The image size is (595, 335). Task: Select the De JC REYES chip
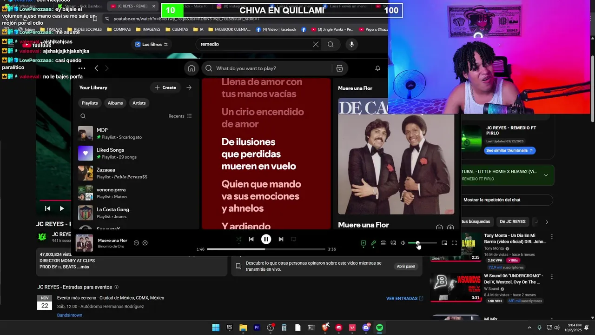pyautogui.click(x=513, y=221)
